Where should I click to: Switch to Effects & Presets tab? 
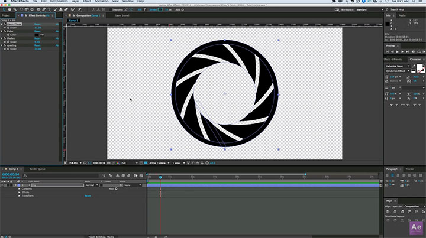[x=393, y=60]
